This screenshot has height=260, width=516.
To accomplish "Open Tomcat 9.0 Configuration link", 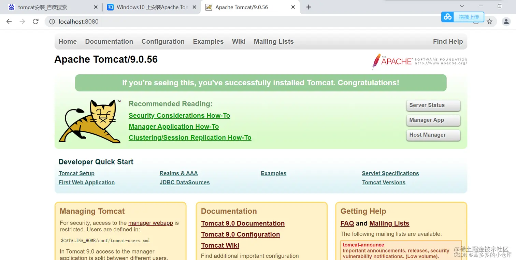I will [x=241, y=234].
